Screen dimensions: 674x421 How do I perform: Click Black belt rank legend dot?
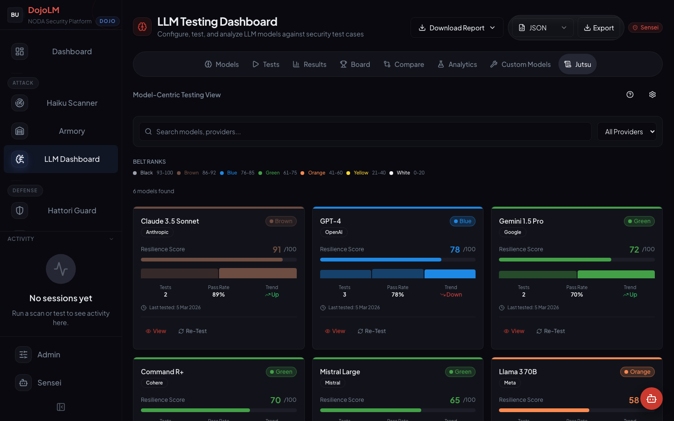(x=135, y=173)
